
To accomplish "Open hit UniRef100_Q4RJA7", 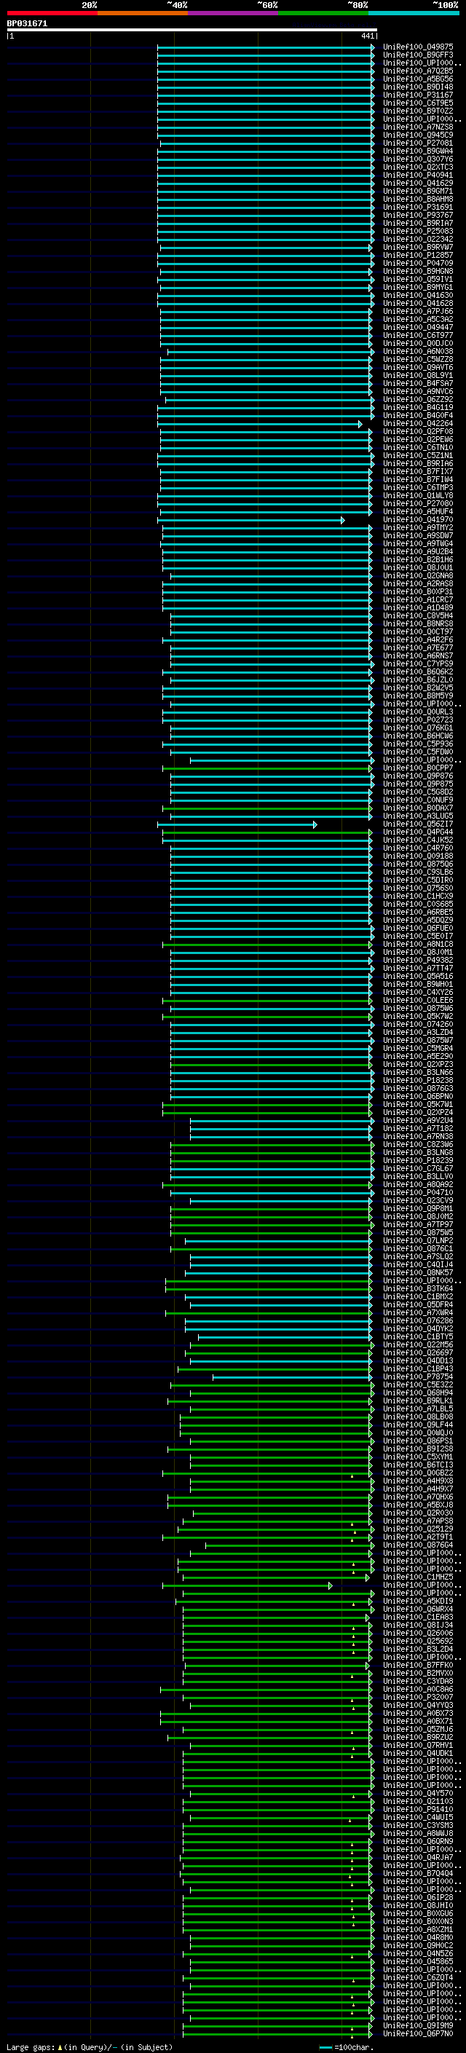I will [x=418, y=1858].
